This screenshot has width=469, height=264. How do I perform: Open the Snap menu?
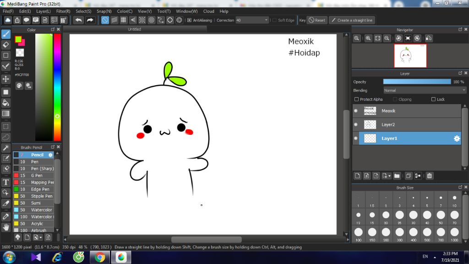104,11
